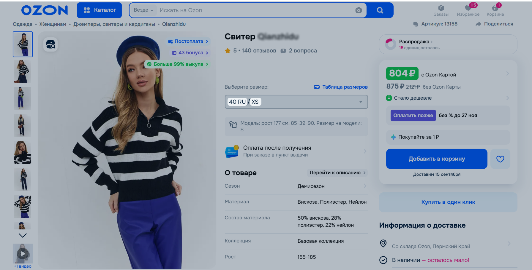Click the magnifier search button
This screenshot has height=270, width=532.
pyautogui.click(x=380, y=10)
